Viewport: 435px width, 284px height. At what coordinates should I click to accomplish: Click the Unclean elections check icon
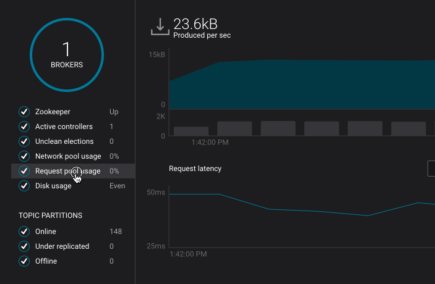24,141
